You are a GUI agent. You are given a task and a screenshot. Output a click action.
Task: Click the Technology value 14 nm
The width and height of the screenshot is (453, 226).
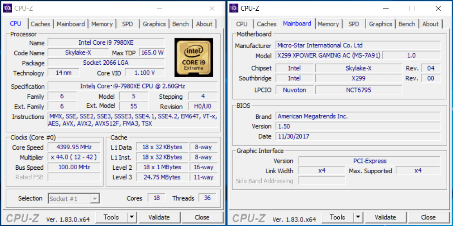(x=64, y=72)
